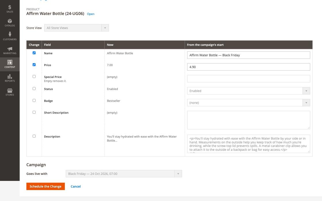Check the Badge change checkbox
Viewport: 322px width, 201px height.
(34, 100)
